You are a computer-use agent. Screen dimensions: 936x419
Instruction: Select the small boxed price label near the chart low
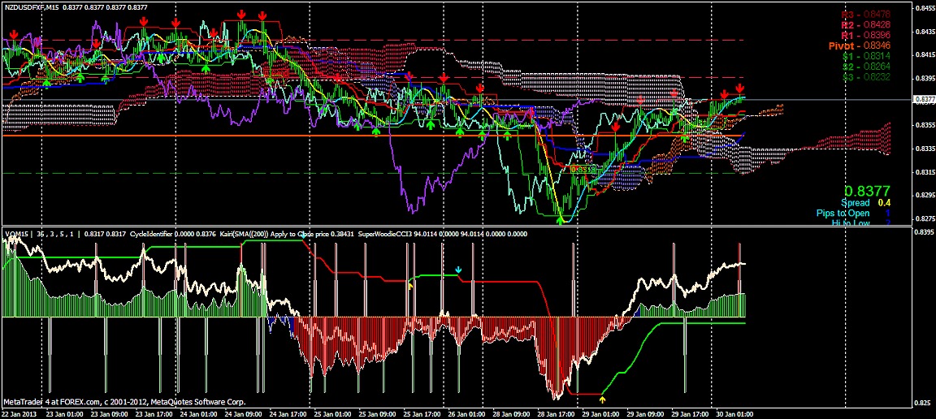(x=583, y=169)
